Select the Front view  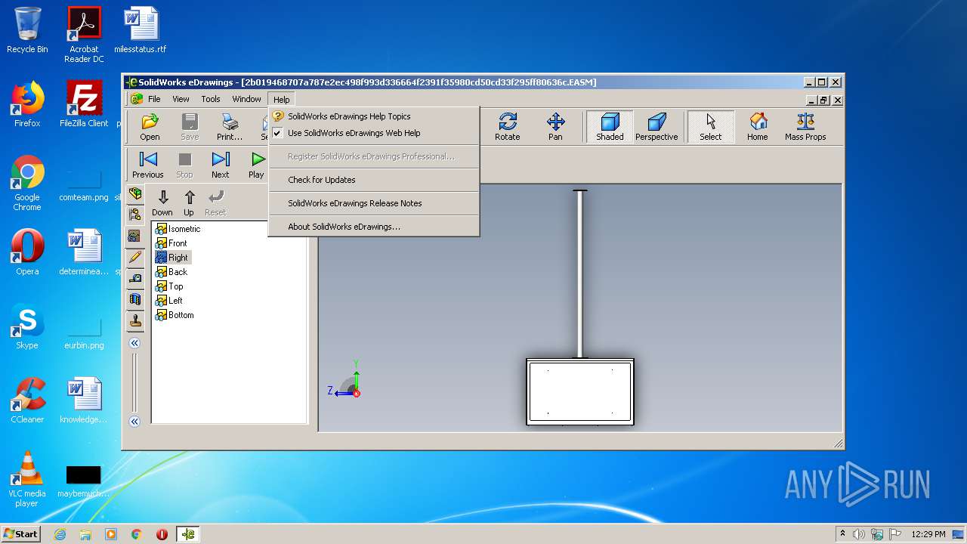(171, 243)
